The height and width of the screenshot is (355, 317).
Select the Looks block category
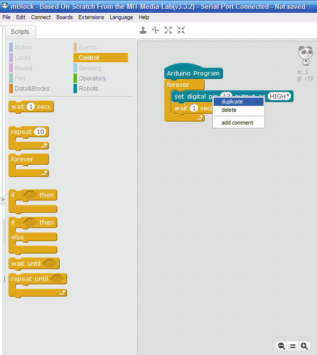coord(23,58)
